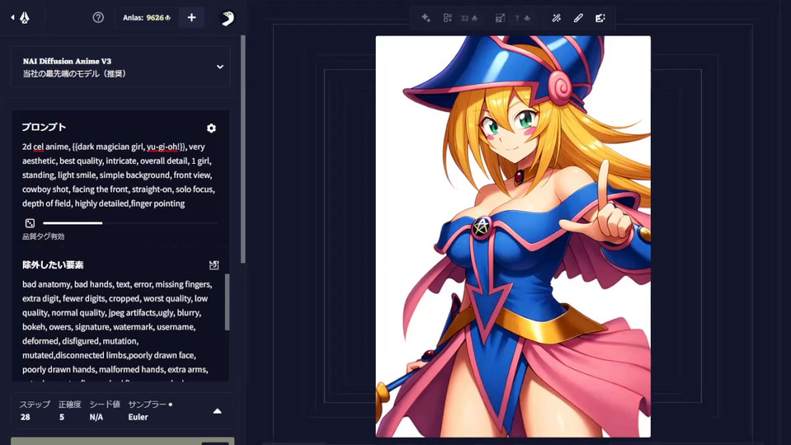
Task: Open the user profile goose icon
Action: point(227,18)
